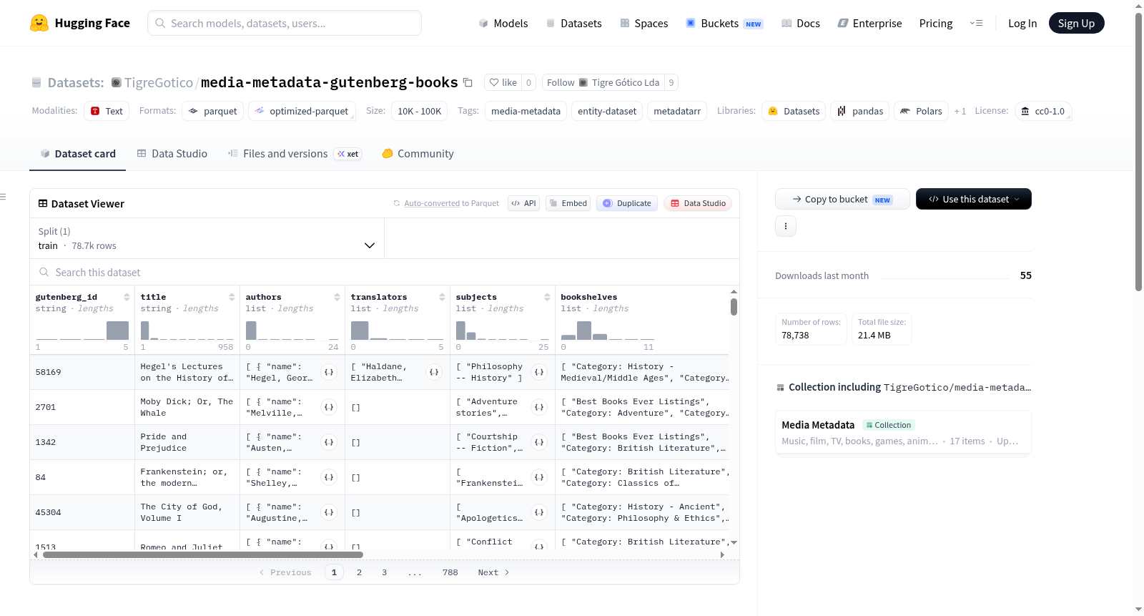This screenshot has height=616, width=1144.
Task: Open the Datasets menu item
Action: click(x=574, y=23)
